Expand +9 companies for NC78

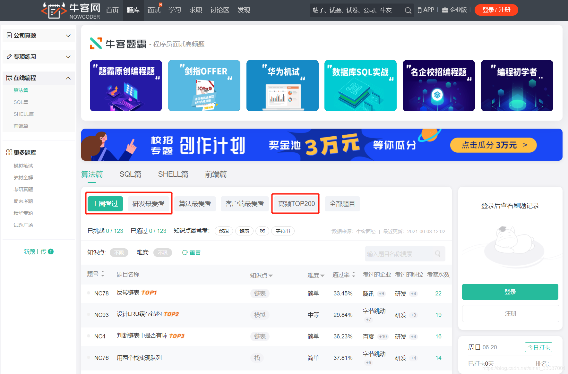tap(381, 293)
